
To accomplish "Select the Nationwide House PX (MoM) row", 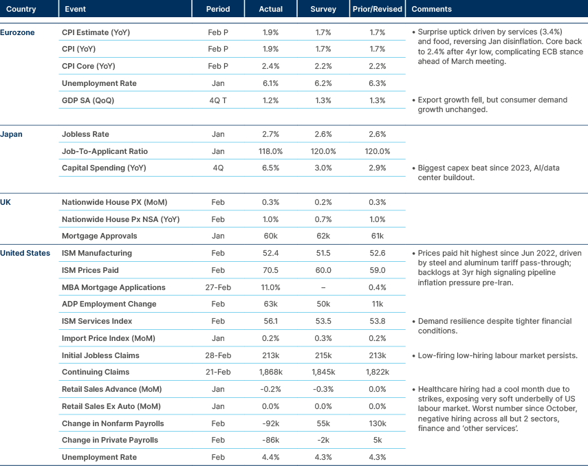I will pos(112,202).
